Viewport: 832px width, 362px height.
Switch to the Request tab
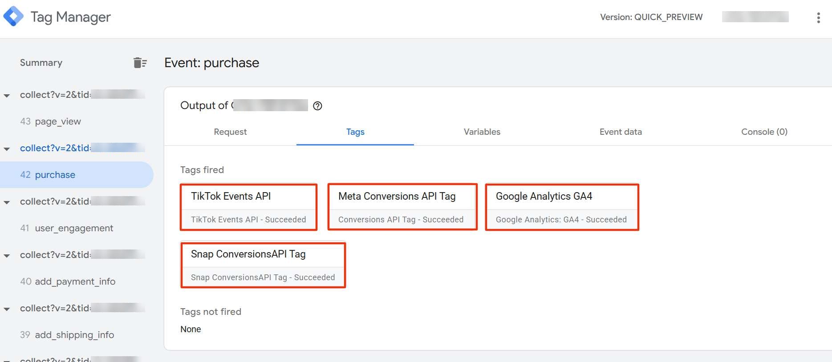click(x=230, y=132)
